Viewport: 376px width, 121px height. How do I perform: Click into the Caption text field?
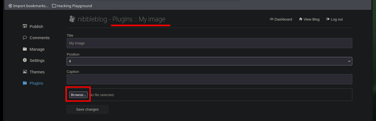(x=209, y=79)
